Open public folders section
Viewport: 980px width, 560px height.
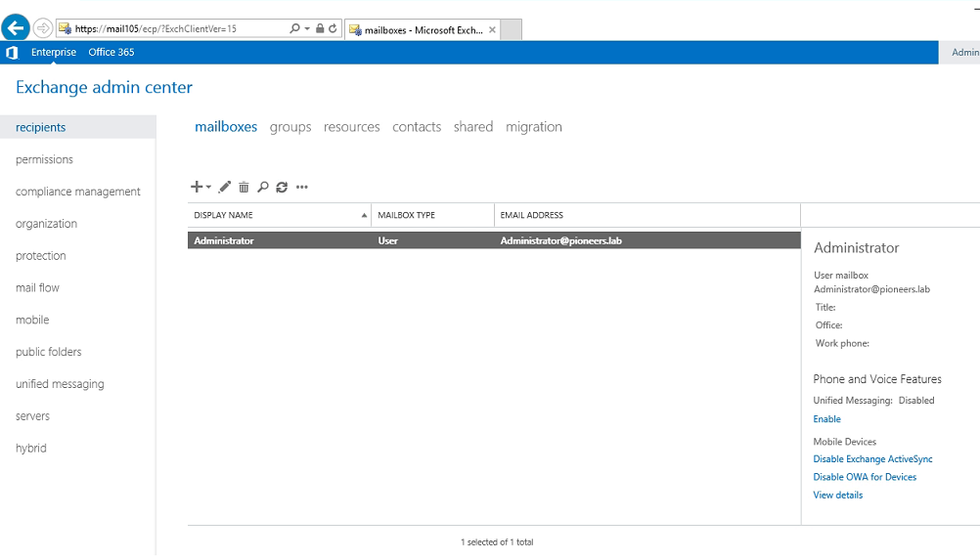[49, 352]
